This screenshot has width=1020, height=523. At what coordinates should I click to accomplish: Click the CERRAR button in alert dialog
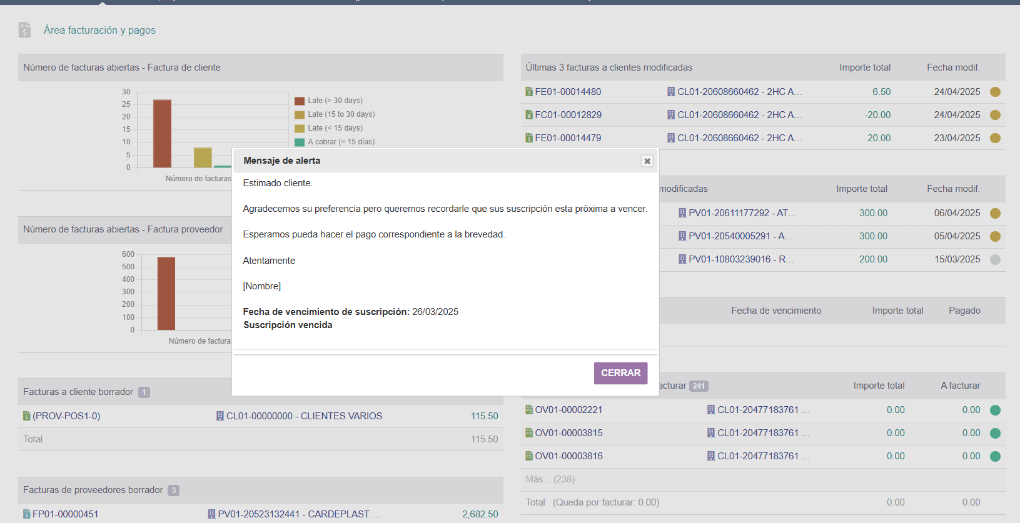[x=620, y=373]
